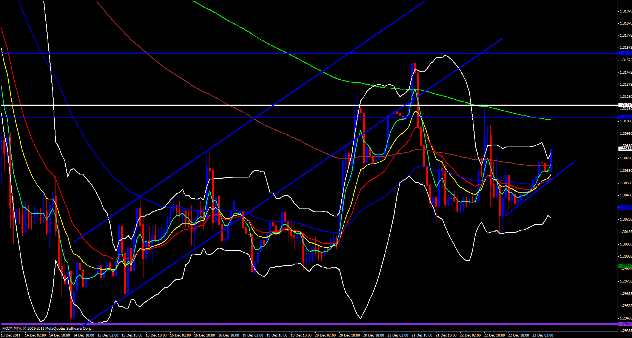The height and width of the screenshot is (338, 632).
Task: Click the 19 Dec 18:00 time label
Action: click(301, 335)
